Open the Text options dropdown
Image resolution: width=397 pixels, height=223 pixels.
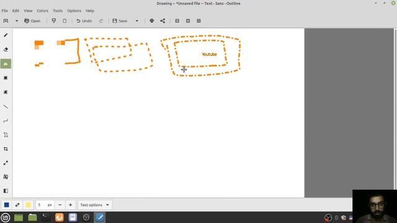(95, 205)
